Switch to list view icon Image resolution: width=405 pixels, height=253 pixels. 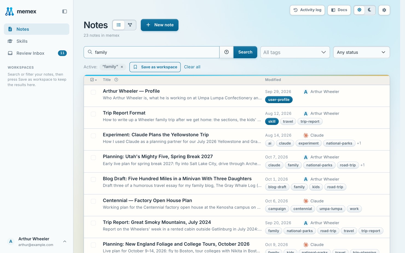click(119, 25)
